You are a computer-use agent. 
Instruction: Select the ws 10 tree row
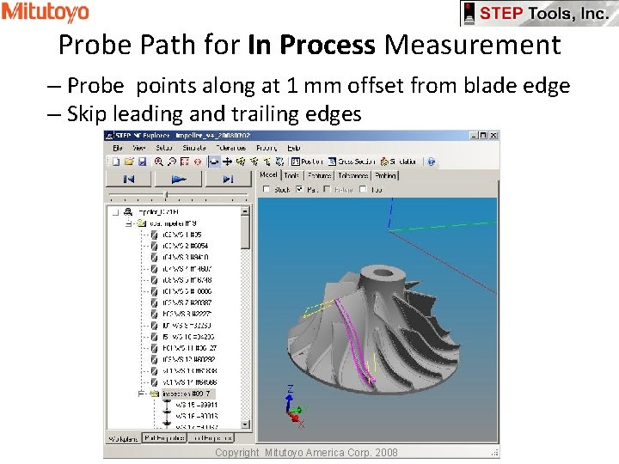point(188,337)
